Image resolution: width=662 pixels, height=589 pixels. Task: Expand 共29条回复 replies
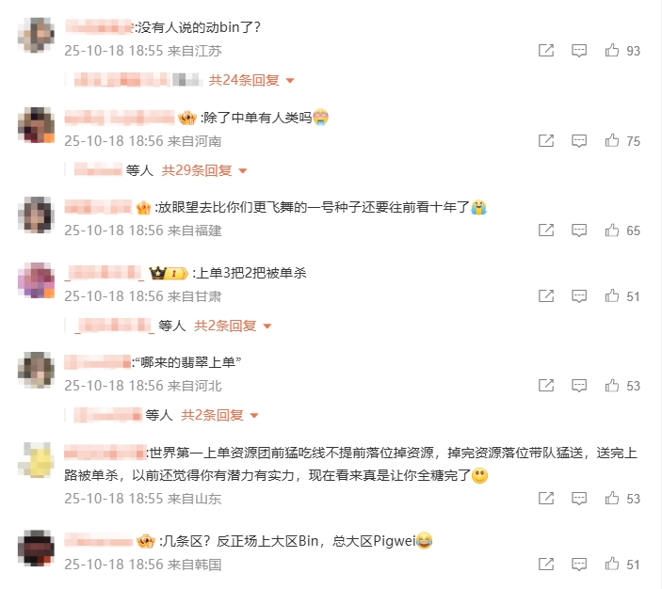(x=204, y=170)
